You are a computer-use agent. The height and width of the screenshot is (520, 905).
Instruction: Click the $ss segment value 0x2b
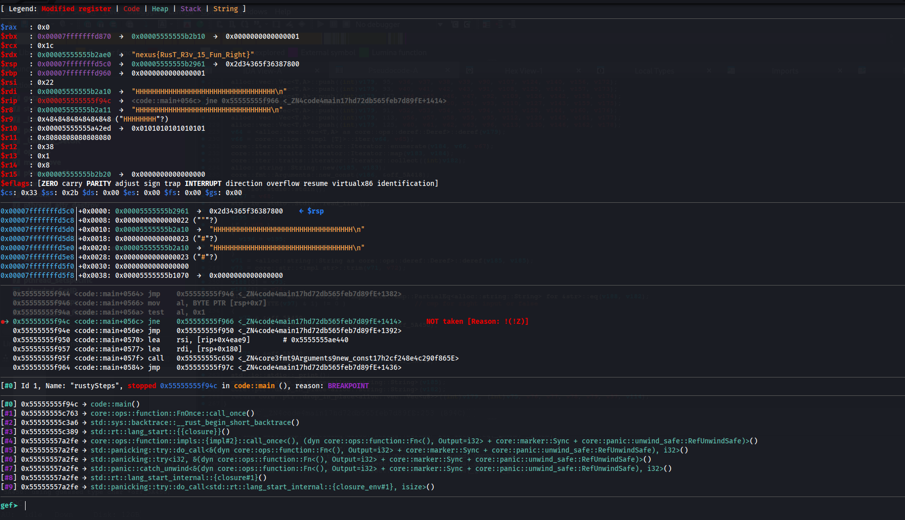[70, 193]
